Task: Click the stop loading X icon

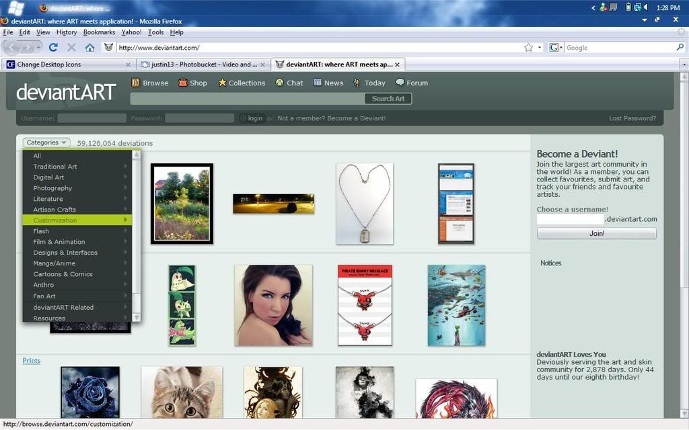Action: tap(71, 48)
